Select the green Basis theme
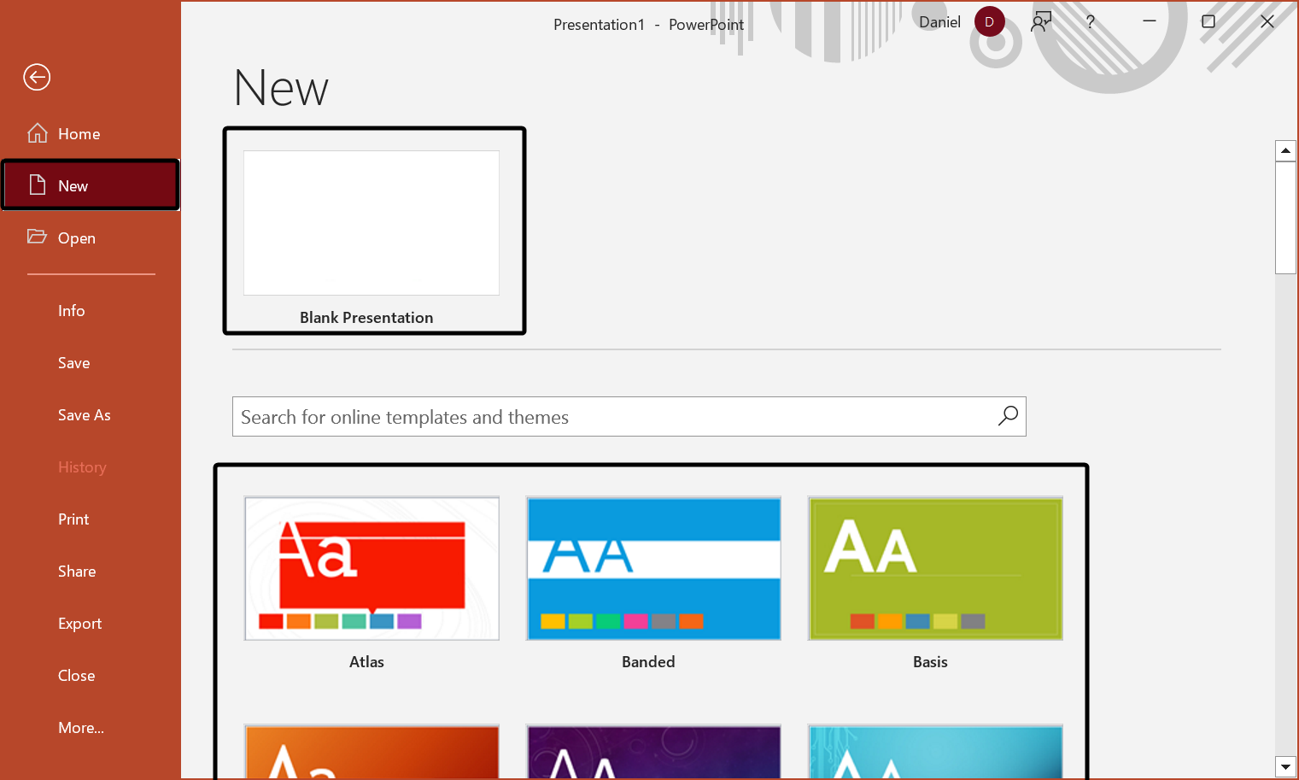The image size is (1299, 780). [x=935, y=569]
